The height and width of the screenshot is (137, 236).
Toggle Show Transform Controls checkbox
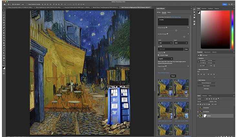tap(27, 5)
